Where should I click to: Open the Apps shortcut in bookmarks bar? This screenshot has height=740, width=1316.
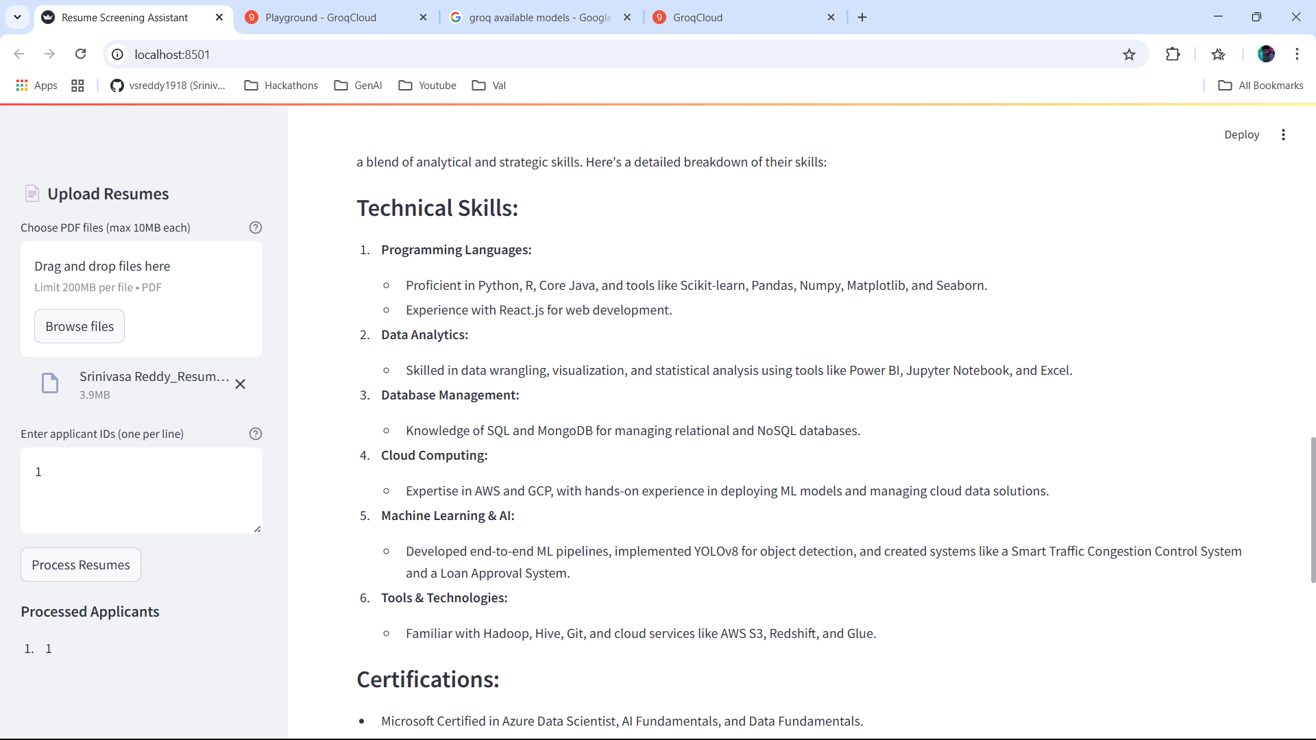pyautogui.click(x=36, y=86)
